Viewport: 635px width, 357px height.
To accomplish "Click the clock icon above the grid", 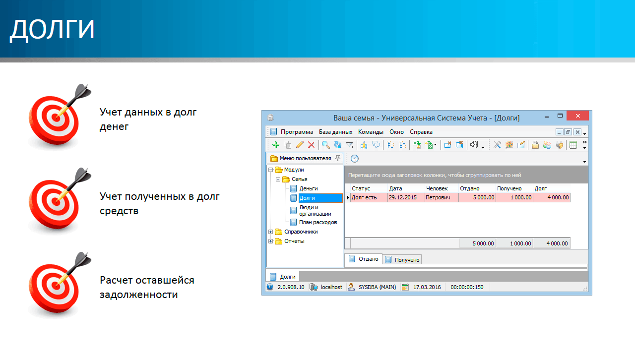I will (355, 159).
